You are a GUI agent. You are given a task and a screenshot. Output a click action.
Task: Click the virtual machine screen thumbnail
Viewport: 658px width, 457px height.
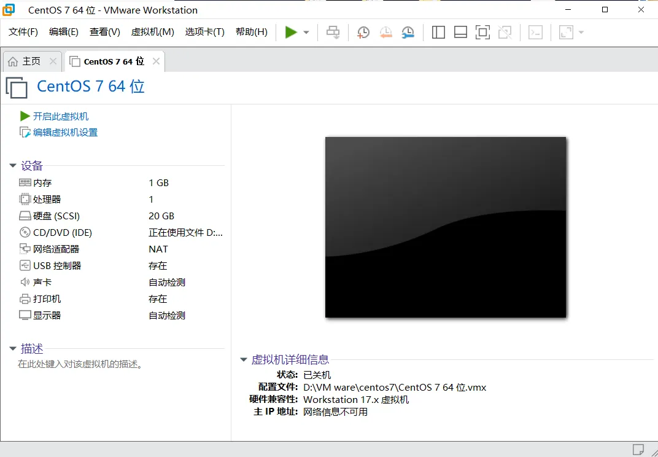[445, 227]
